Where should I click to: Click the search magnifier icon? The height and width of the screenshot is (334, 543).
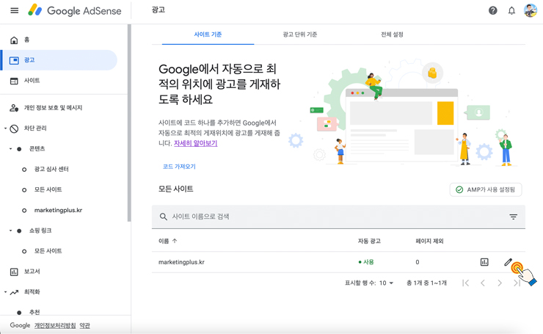[x=163, y=217]
